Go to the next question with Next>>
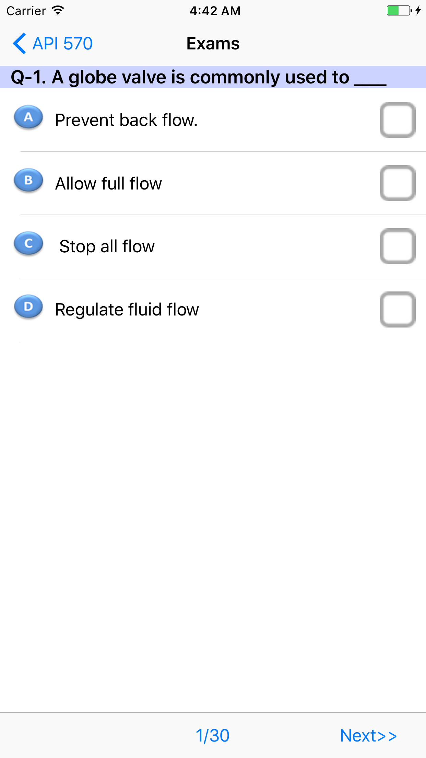Image resolution: width=426 pixels, height=758 pixels. click(368, 735)
